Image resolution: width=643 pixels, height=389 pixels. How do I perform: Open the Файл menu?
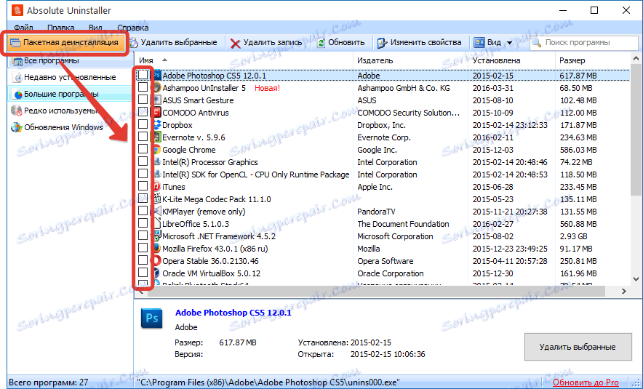click(23, 28)
